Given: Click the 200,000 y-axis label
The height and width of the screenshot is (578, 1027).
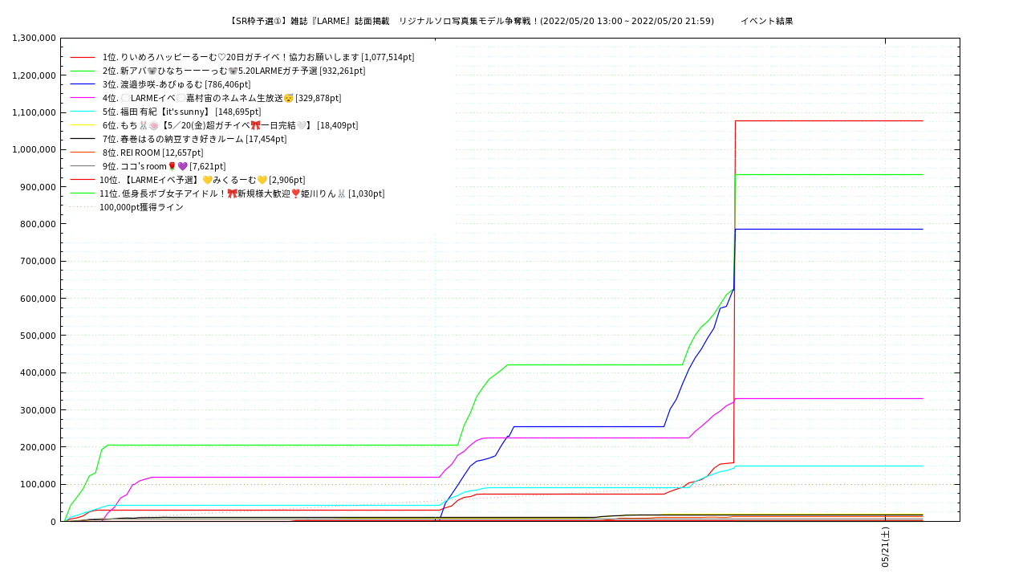Looking at the screenshot, I should [38, 447].
